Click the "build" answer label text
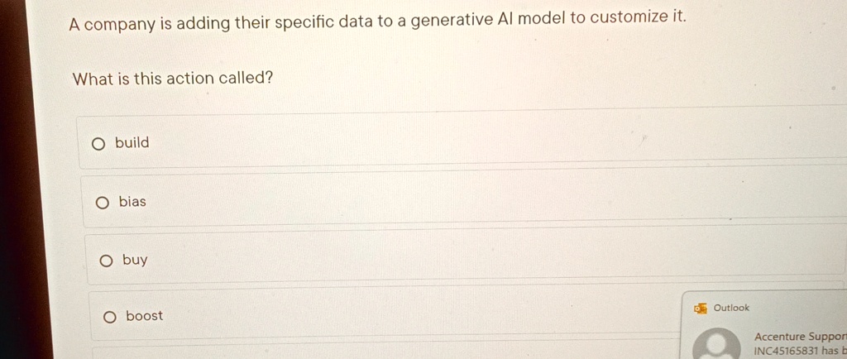 coord(132,142)
